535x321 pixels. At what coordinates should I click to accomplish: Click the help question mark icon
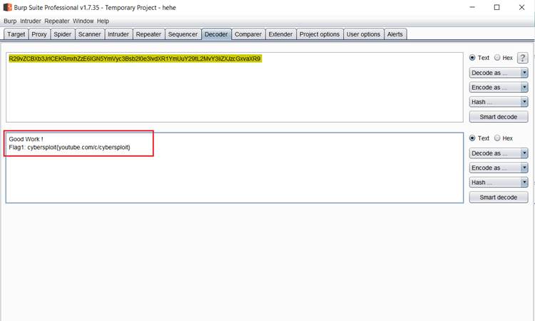[522, 58]
